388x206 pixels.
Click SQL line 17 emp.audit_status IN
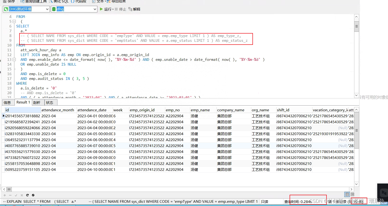tap(55, 79)
